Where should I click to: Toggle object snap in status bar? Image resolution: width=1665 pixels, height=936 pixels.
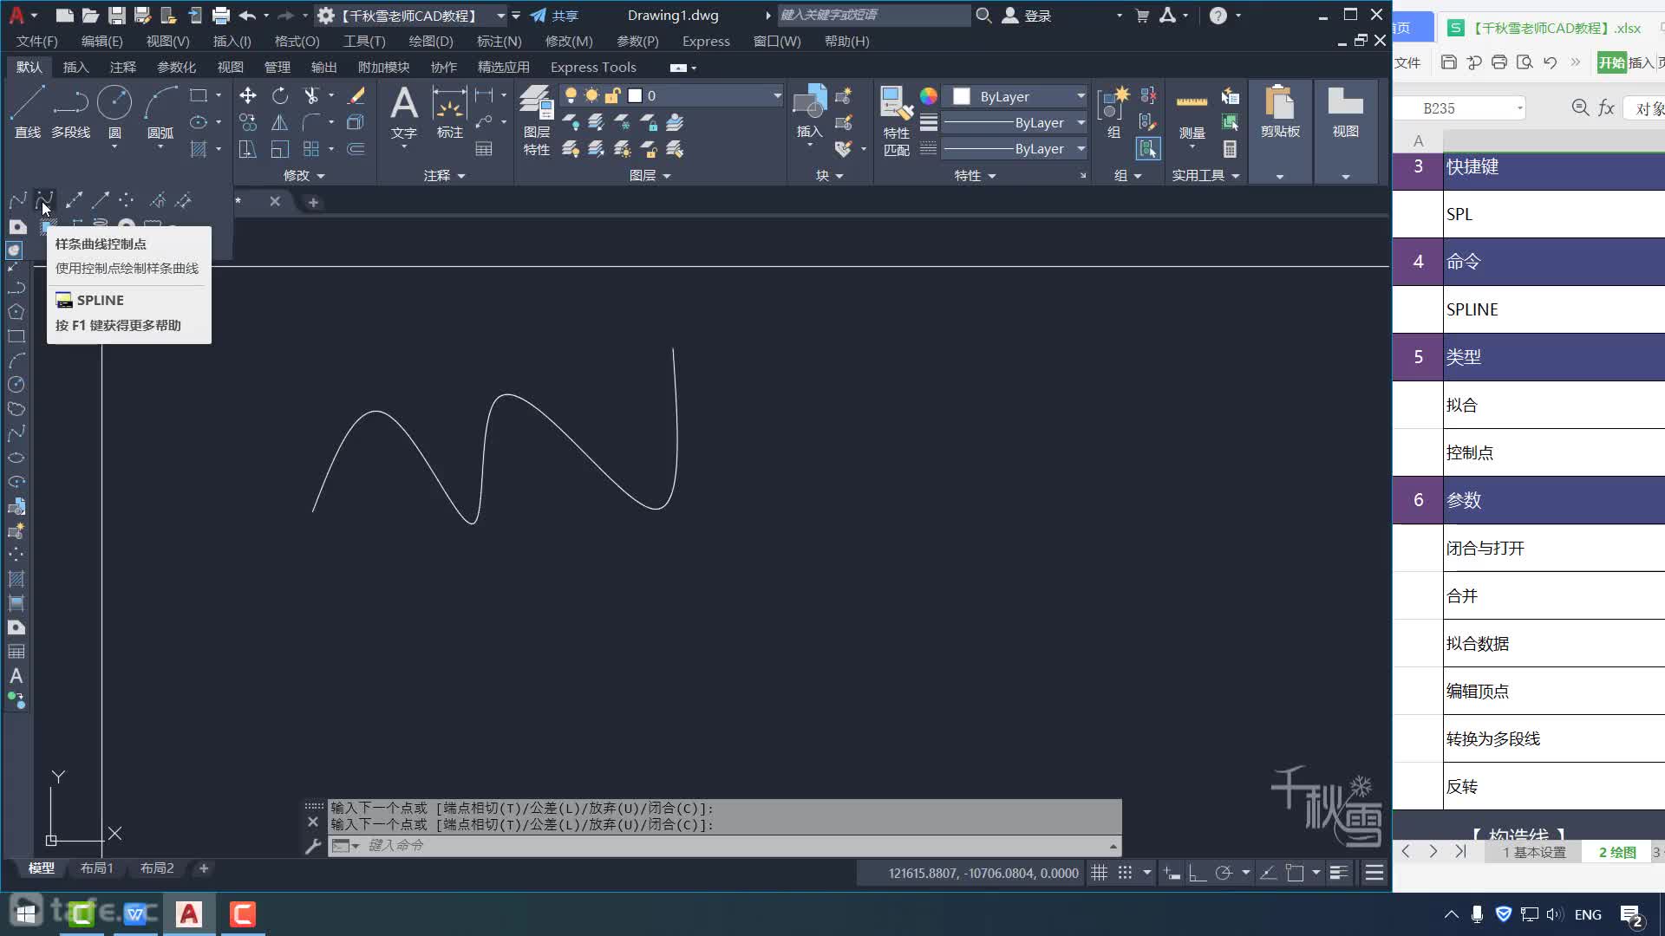pyautogui.click(x=1295, y=873)
